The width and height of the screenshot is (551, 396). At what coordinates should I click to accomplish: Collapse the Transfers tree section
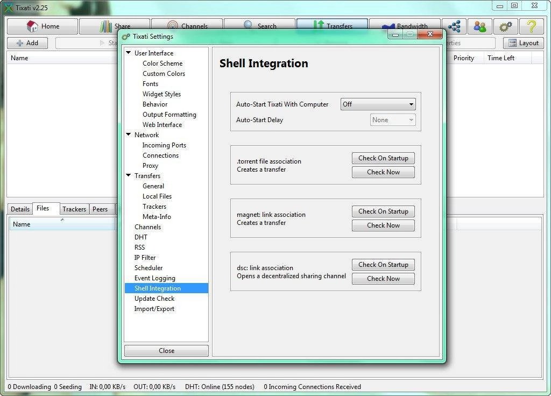(129, 175)
